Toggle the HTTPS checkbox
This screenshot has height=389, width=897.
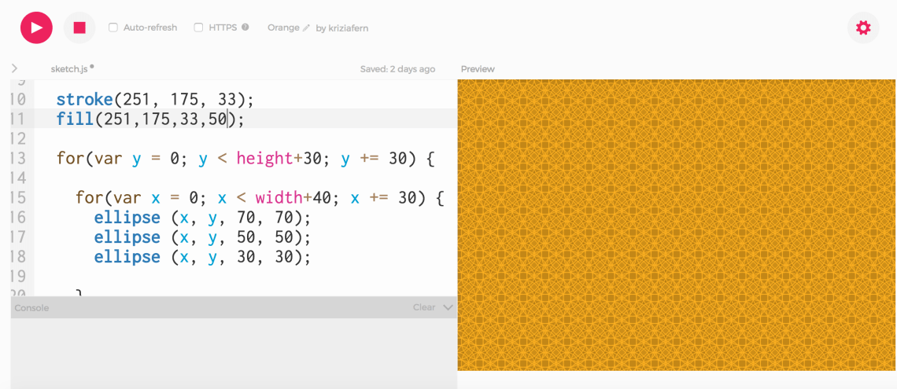(198, 28)
